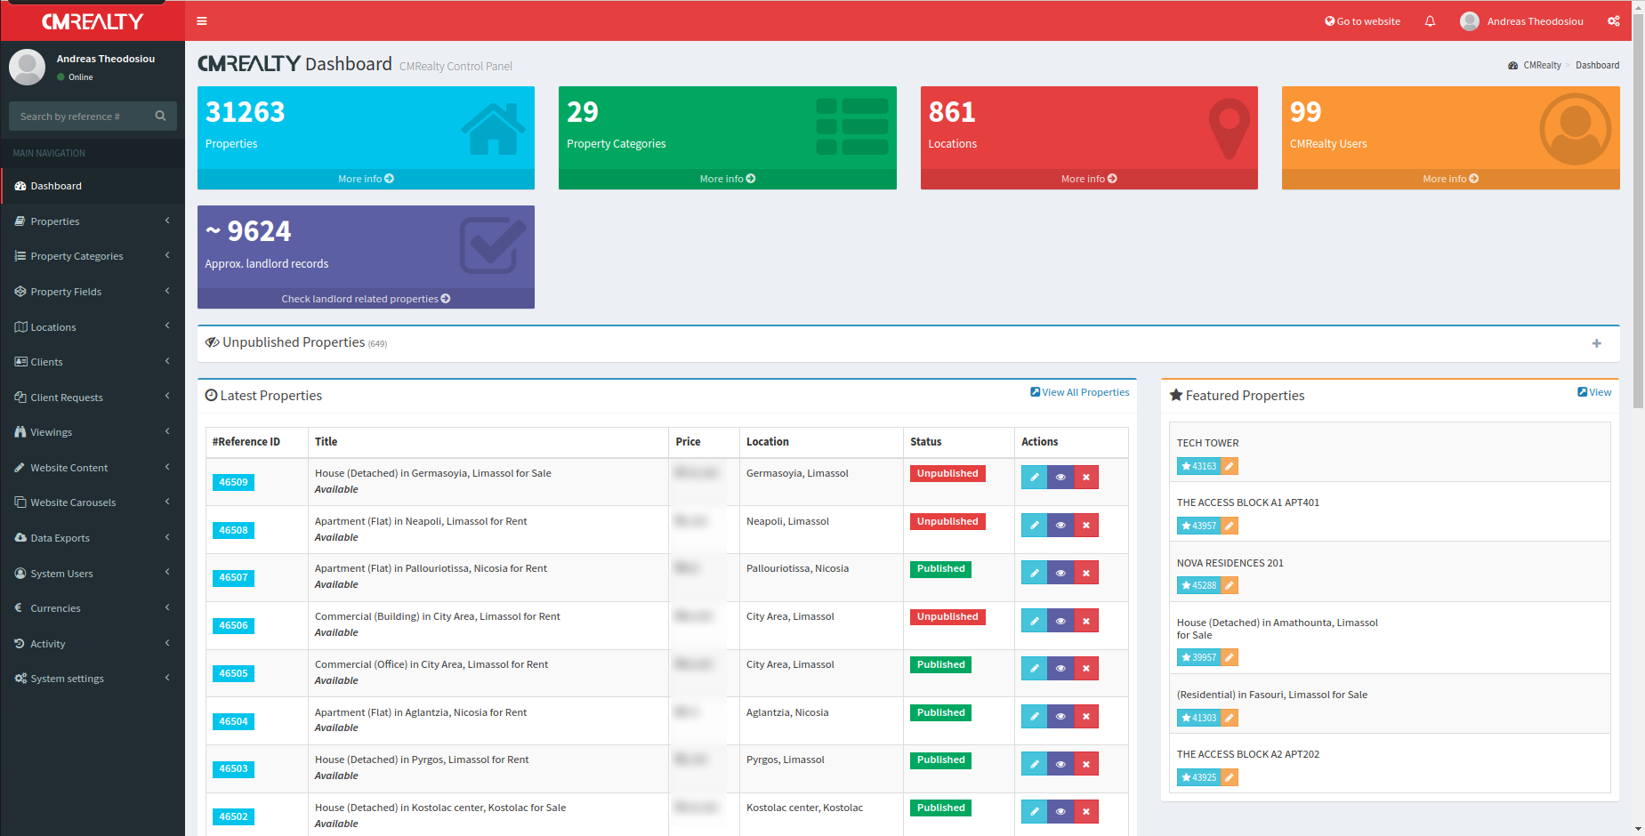Open Website Carousels menu
The image size is (1645, 836).
[x=93, y=502]
